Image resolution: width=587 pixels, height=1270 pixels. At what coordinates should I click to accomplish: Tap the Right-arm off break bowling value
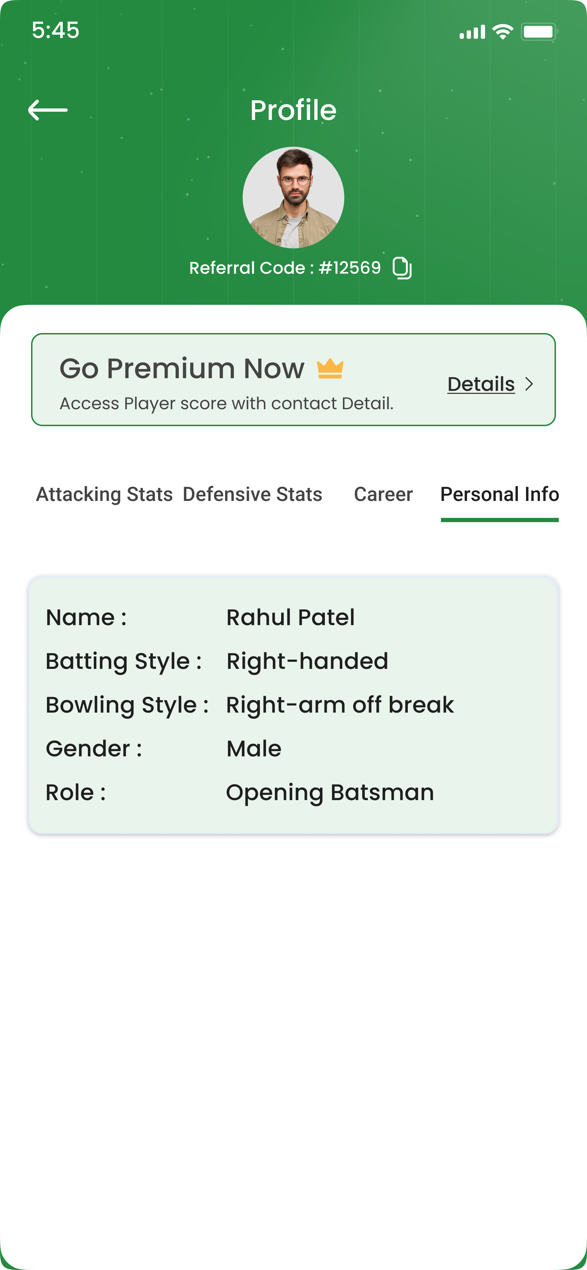[x=340, y=705]
